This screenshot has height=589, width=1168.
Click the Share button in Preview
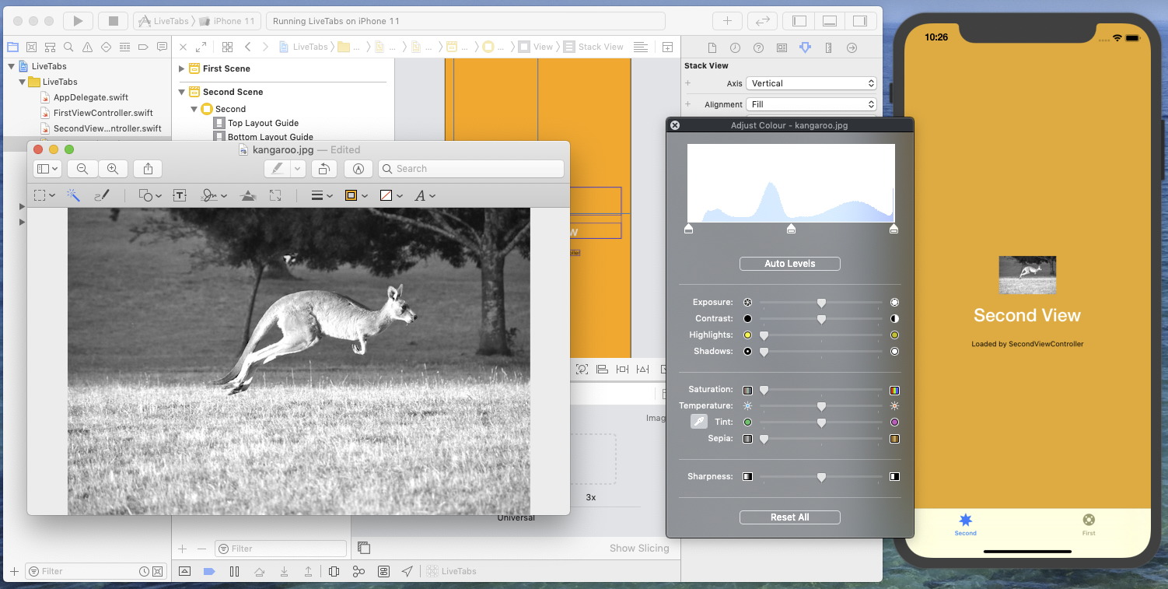pos(148,169)
